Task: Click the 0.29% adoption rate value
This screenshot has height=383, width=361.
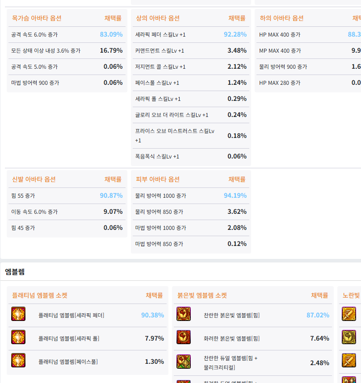Action: point(237,99)
